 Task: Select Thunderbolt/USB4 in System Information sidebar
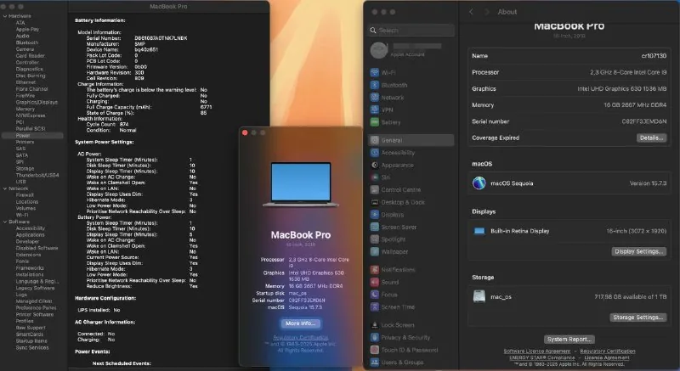click(37, 176)
